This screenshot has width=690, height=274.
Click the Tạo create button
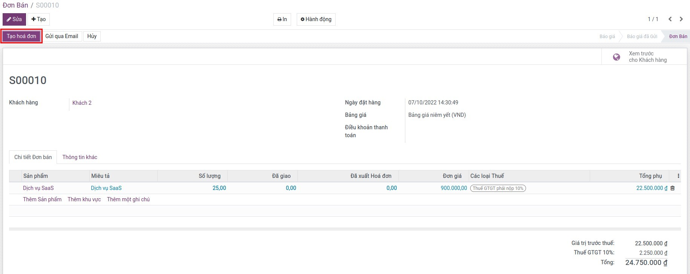pos(38,19)
